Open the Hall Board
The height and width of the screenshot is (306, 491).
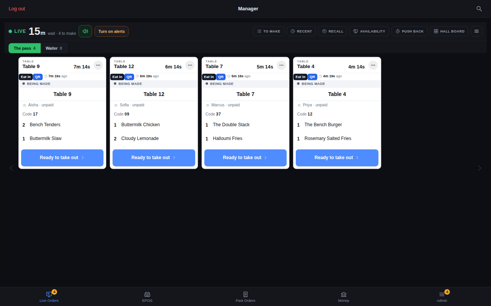(x=449, y=31)
